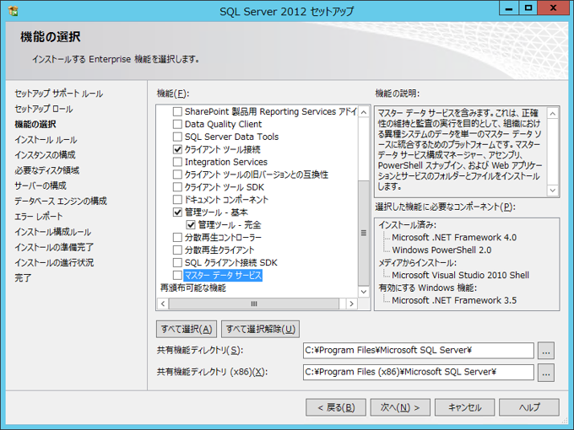The image size is (574, 430).
Task: Select インストール構成ルール step in sidebar
Action: 52,232
